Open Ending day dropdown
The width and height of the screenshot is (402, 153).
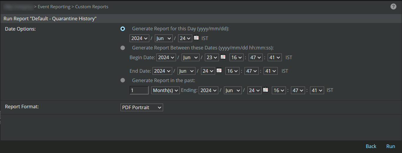pos(254,90)
